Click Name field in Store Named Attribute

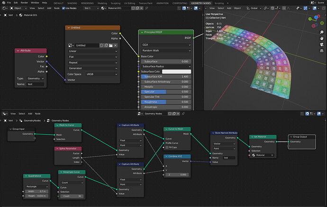tap(229, 158)
